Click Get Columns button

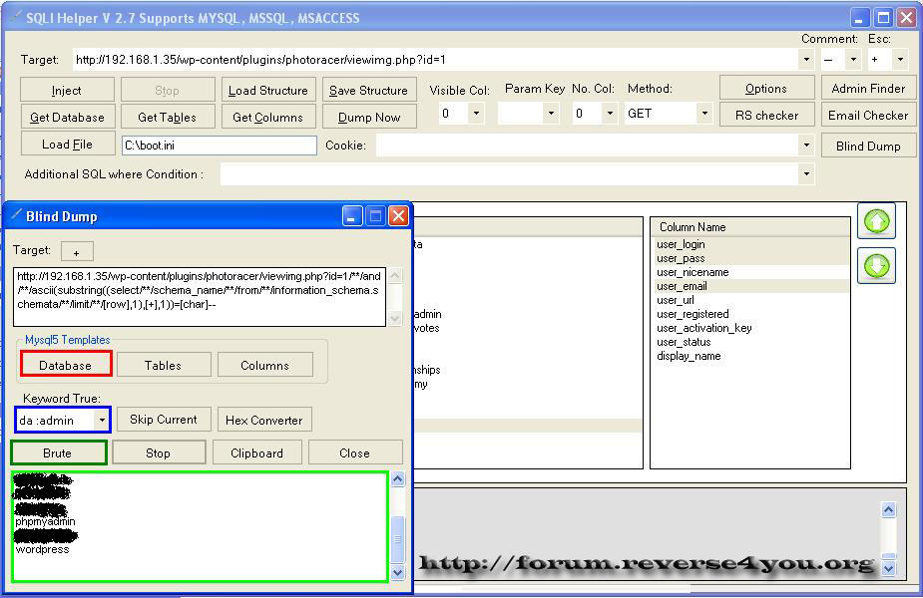coord(268,117)
